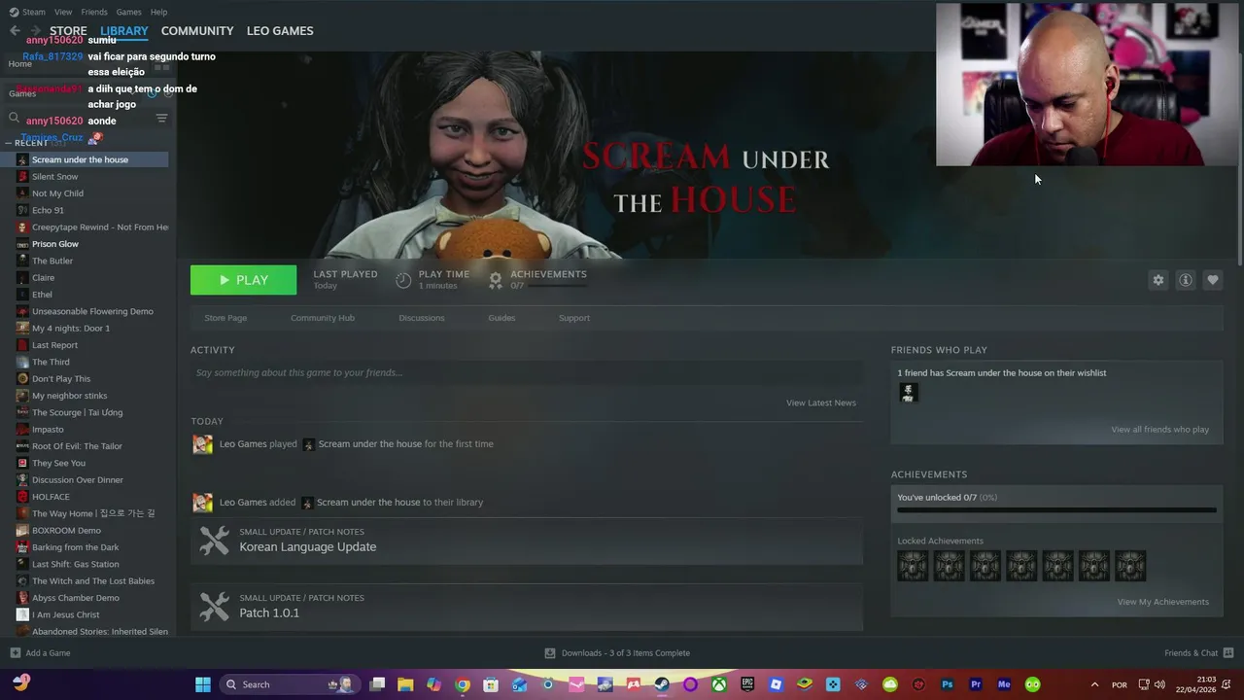Open the View menu
Screen dimensions: 1244x700
pos(63,12)
